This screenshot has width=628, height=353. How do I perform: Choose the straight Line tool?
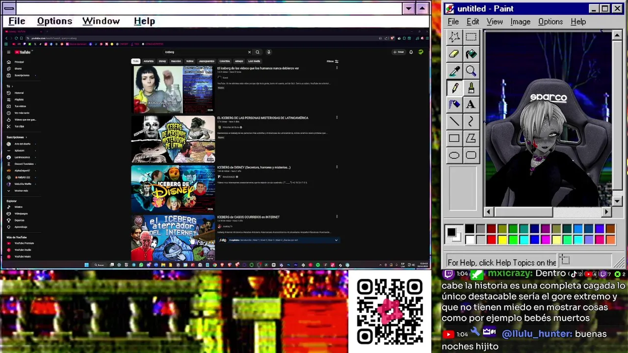tap(454, 122)
